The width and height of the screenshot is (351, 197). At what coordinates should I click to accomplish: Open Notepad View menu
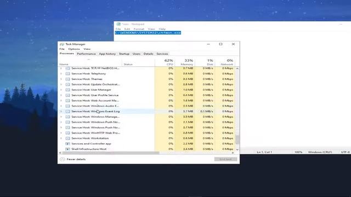pos(151,29)
